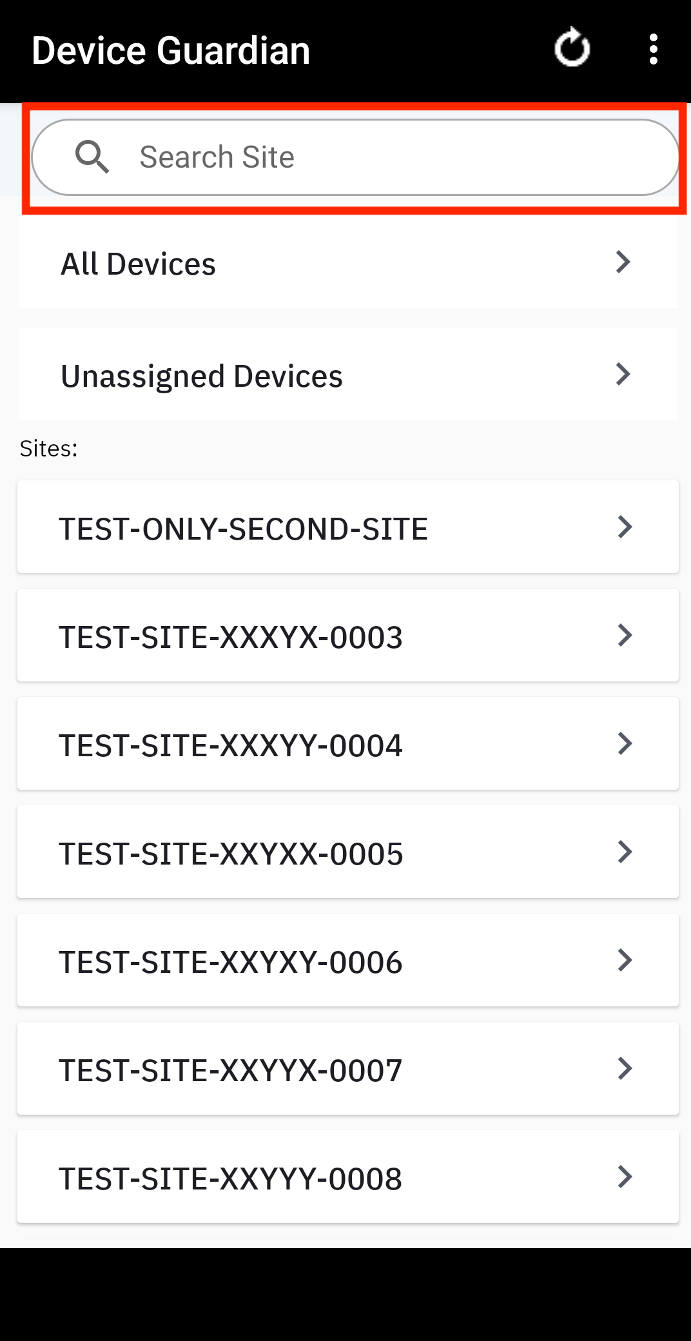Tap the refresh icon in header
691x1341 pixels.
click(572, 48)
